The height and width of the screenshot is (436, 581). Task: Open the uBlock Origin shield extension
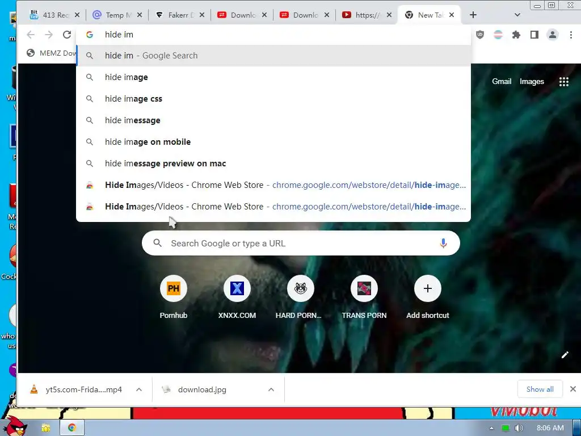(x=480, y=35)
